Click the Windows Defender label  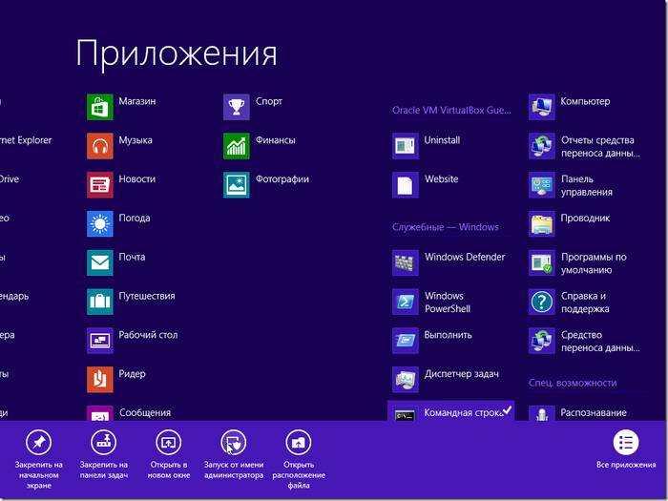[465, 257]
